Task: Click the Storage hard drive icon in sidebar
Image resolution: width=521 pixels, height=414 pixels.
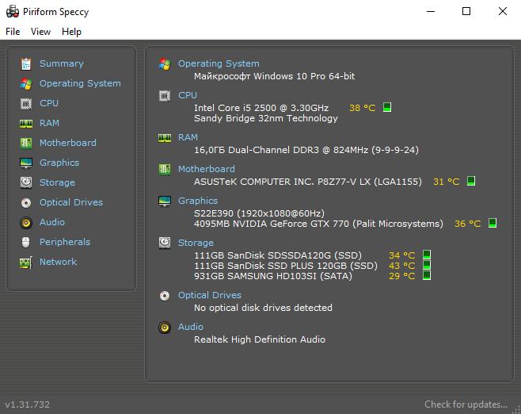Action: [x=26, y=182]
